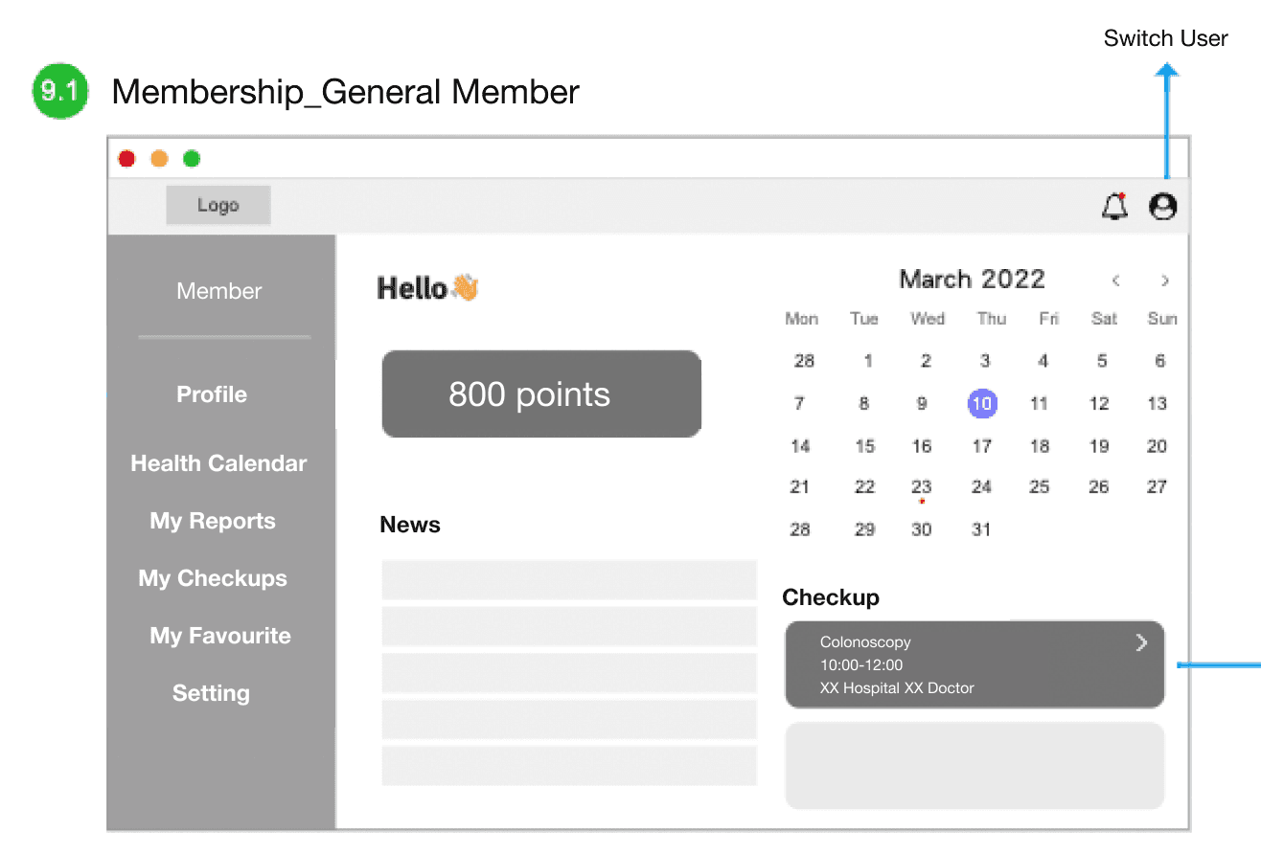Viewport: 1261px width, 854px height.
Task: Open the Setting menu item
Action: (211, 693)
